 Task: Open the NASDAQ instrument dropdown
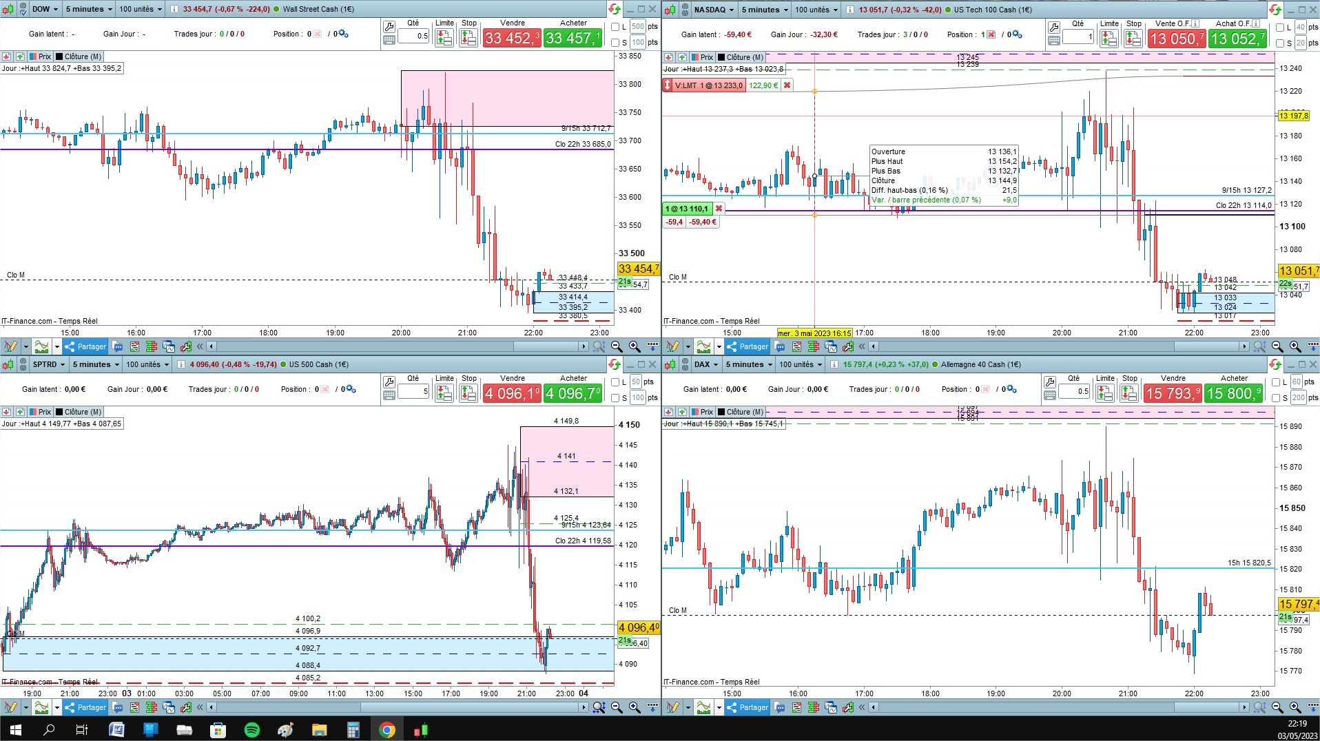(x=714, y=10)
